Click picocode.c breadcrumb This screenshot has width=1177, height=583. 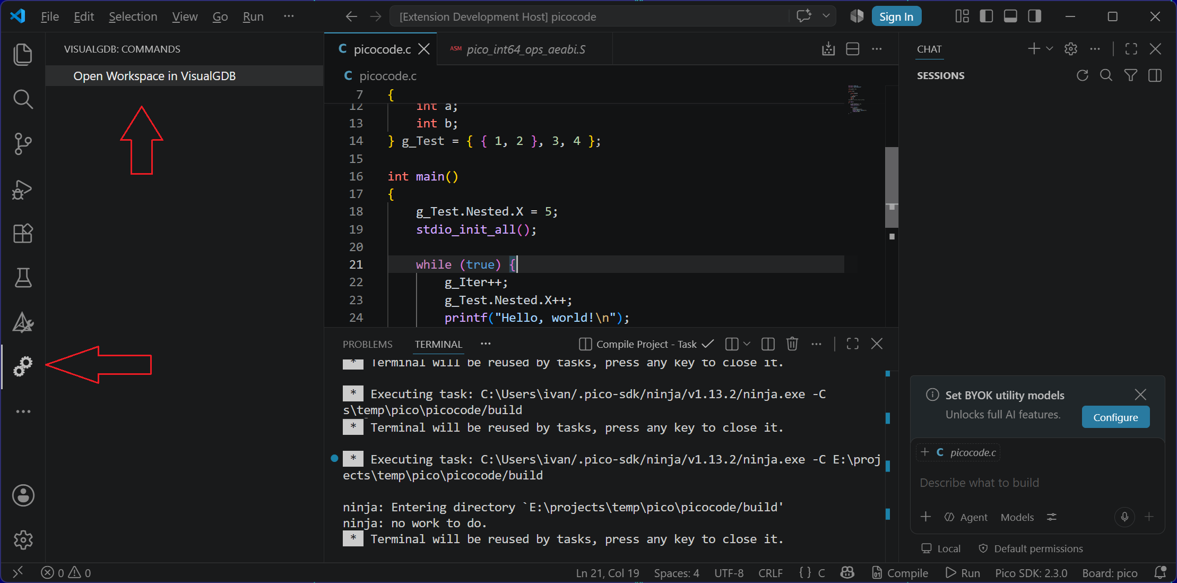[x=388, y=76]
